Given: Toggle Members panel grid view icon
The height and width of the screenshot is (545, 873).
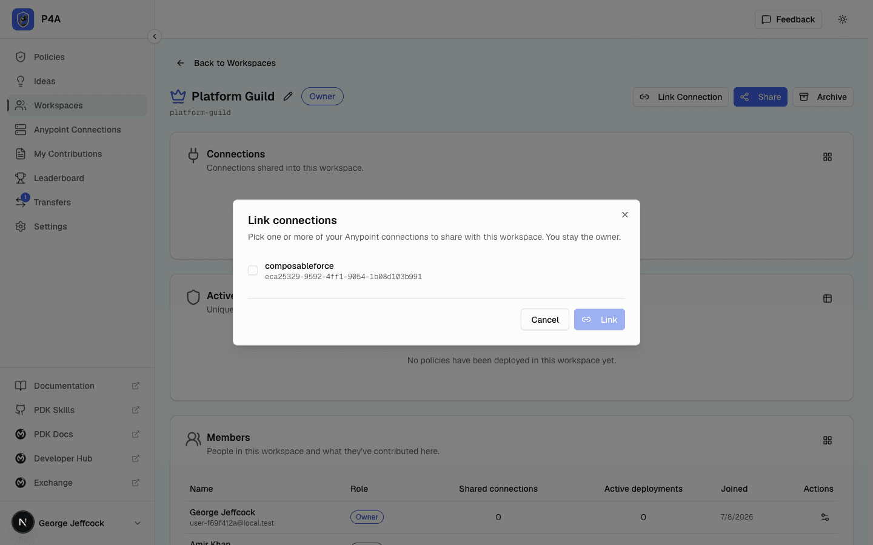Looking at the screenshot, I should coord(828,440).
